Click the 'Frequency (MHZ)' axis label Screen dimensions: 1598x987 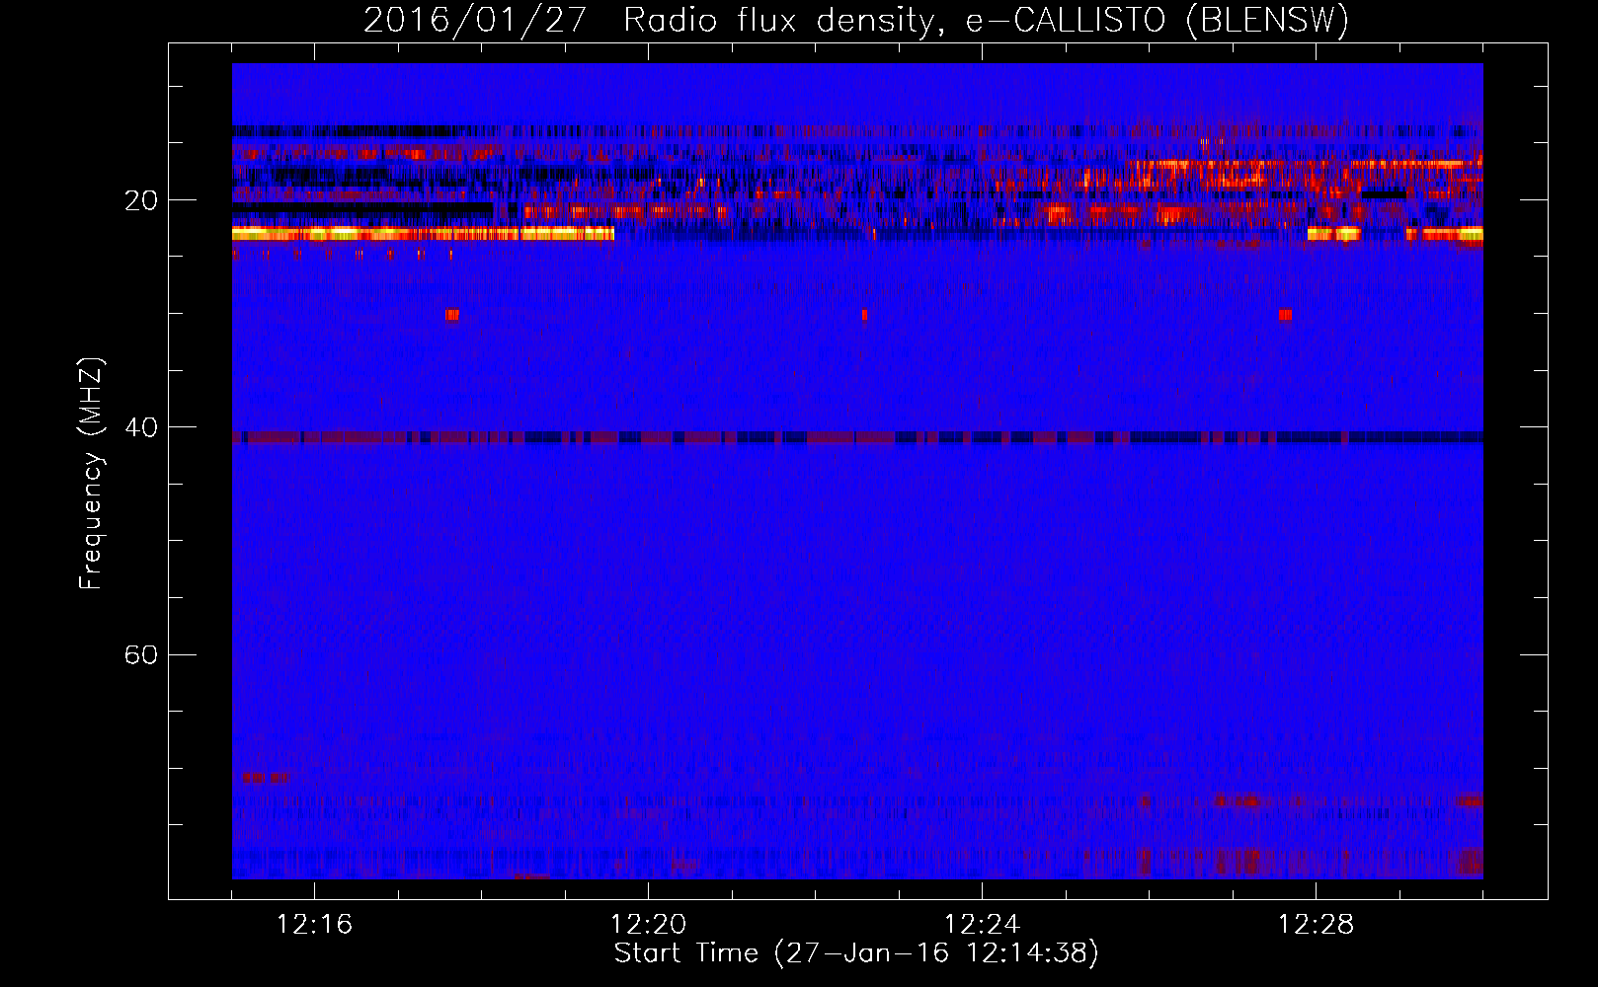click(x=91, y=474)
